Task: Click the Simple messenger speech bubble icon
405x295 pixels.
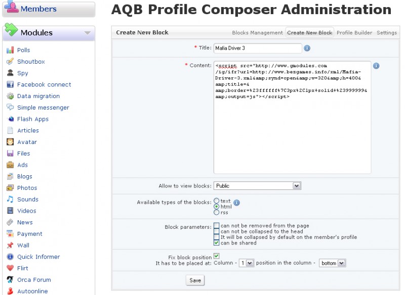Action: pos(10,108)
